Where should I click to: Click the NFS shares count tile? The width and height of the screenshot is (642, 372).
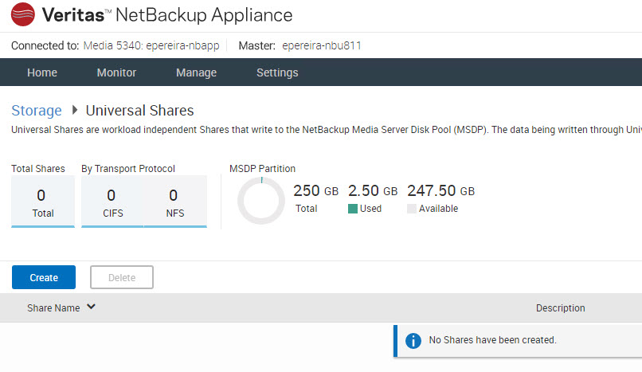175,202
